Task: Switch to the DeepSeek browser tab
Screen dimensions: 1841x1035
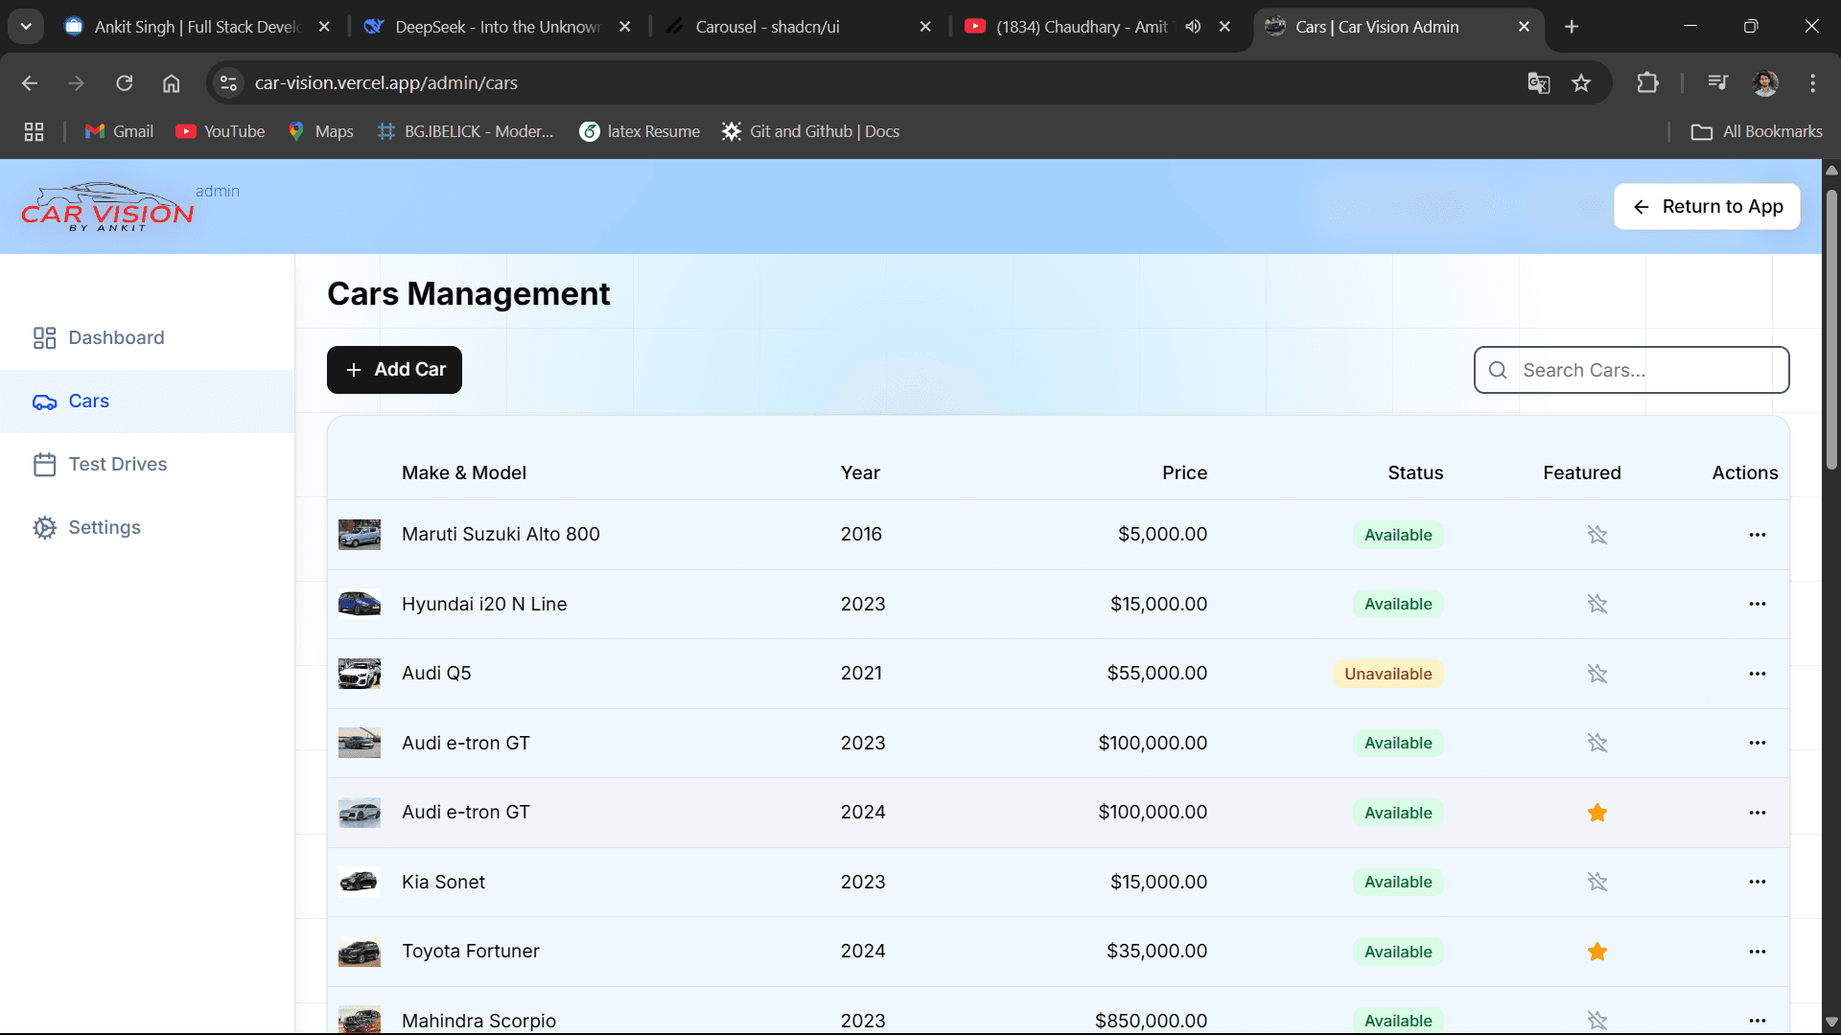Action: 499,27
